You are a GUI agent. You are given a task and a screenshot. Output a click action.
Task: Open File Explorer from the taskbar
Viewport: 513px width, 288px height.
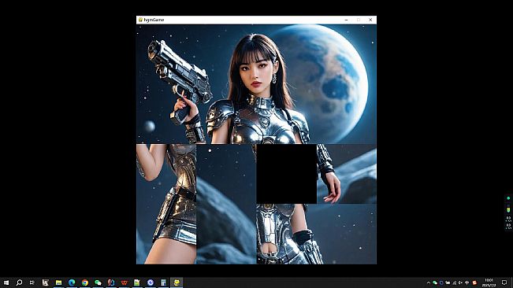[x=58, y=282]
